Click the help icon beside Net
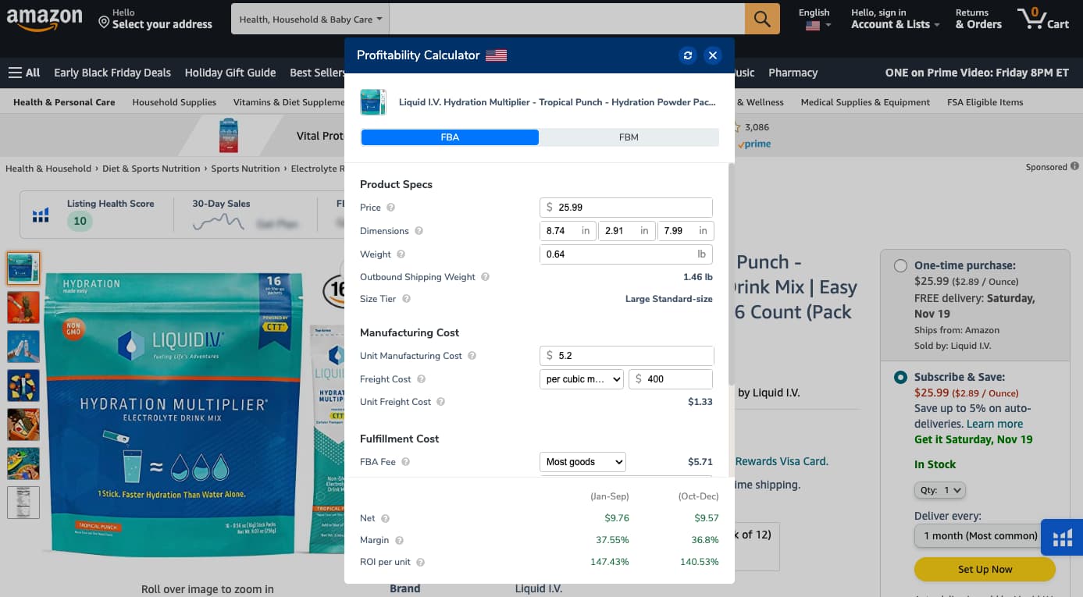 tap(385, 518)
